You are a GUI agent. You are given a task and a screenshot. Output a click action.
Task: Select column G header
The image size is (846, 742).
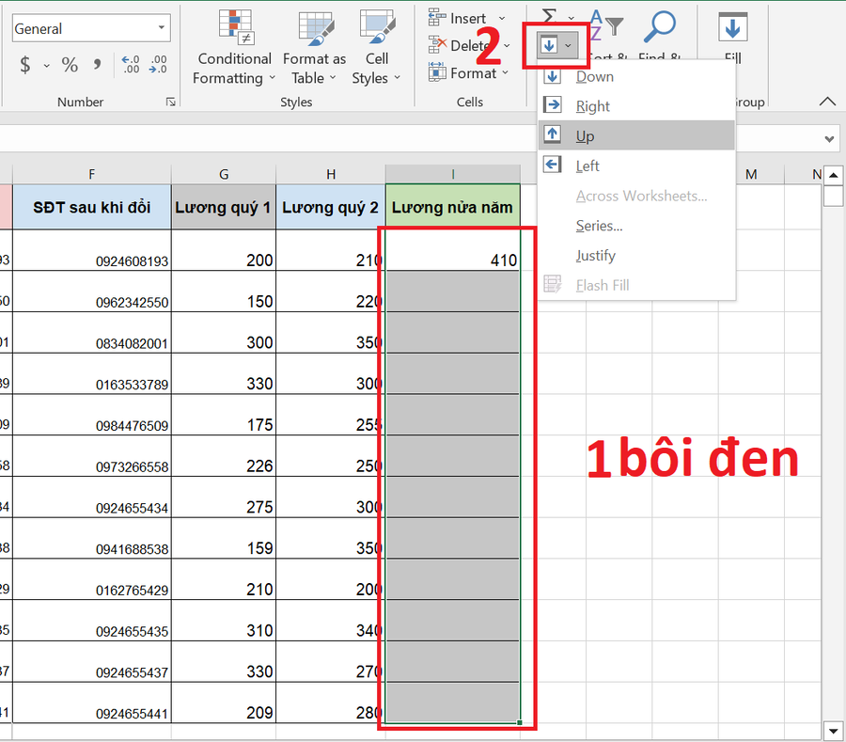pos(224,174)
